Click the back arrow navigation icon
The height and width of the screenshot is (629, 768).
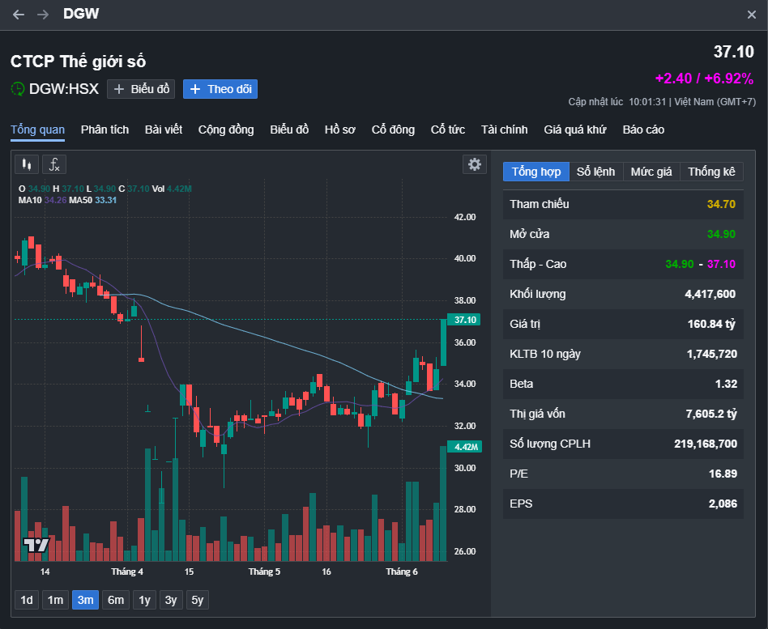[19, 15]
